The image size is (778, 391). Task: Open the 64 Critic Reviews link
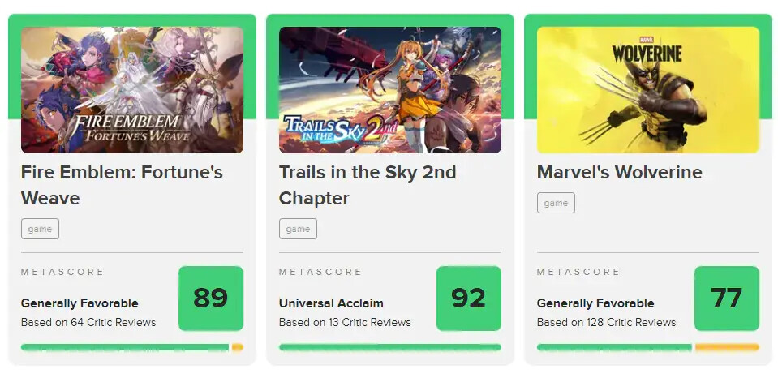[88, 323]
